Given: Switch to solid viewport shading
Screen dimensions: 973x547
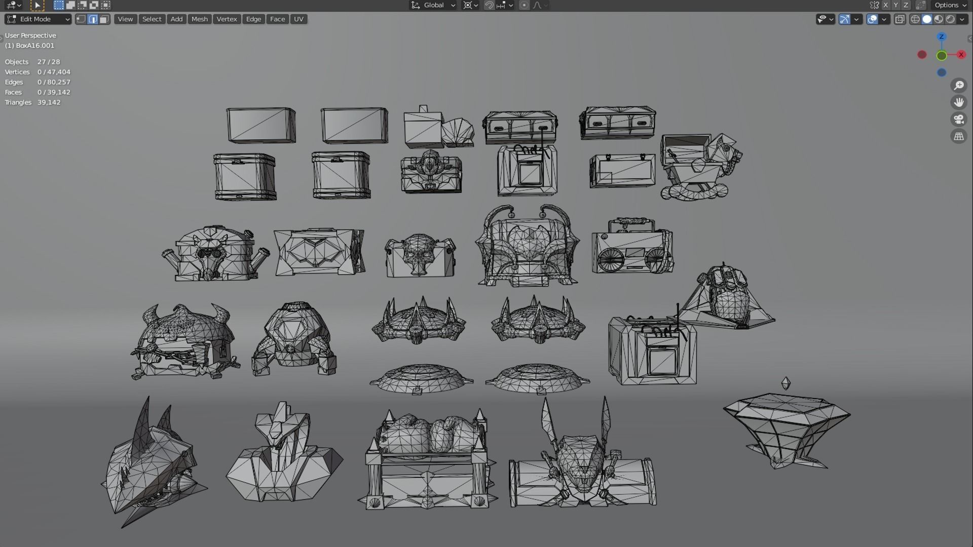Looking at the screenshot, I should click(x=927, y=19).
